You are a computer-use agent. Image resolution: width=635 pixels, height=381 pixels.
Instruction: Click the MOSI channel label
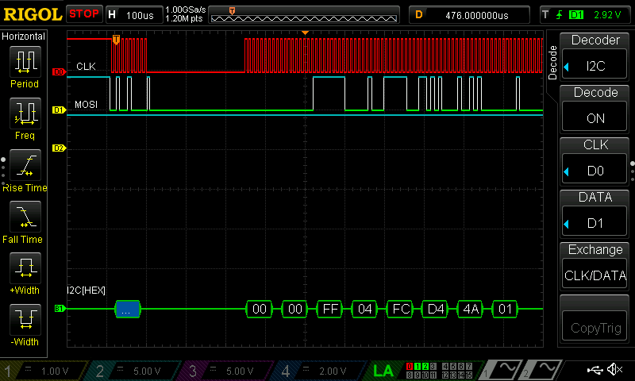tap(86, 105)
